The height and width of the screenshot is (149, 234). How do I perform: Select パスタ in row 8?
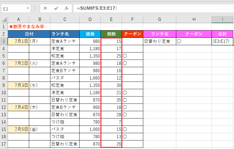(x=65, y=78)
